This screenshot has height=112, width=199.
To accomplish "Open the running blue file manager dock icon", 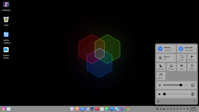I will click(x=82, y=109).
